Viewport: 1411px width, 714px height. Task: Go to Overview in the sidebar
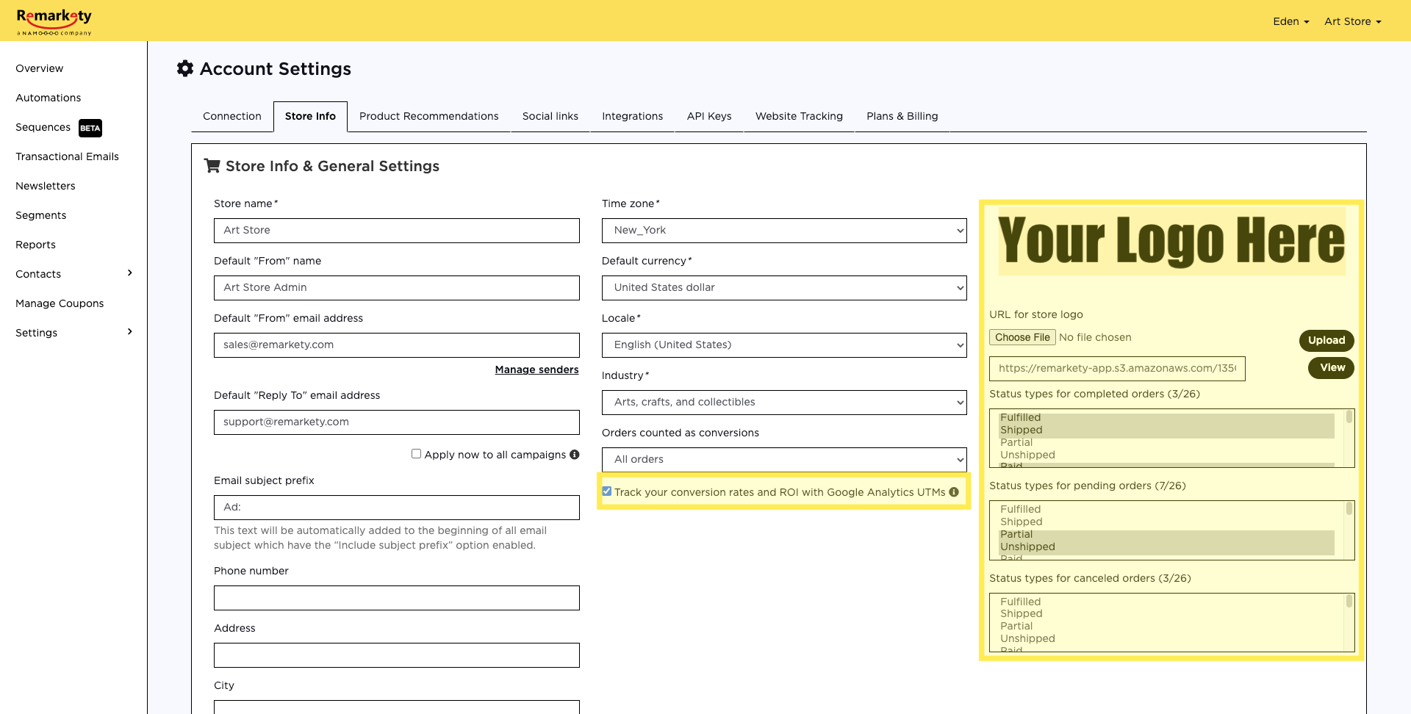[40, 68]
